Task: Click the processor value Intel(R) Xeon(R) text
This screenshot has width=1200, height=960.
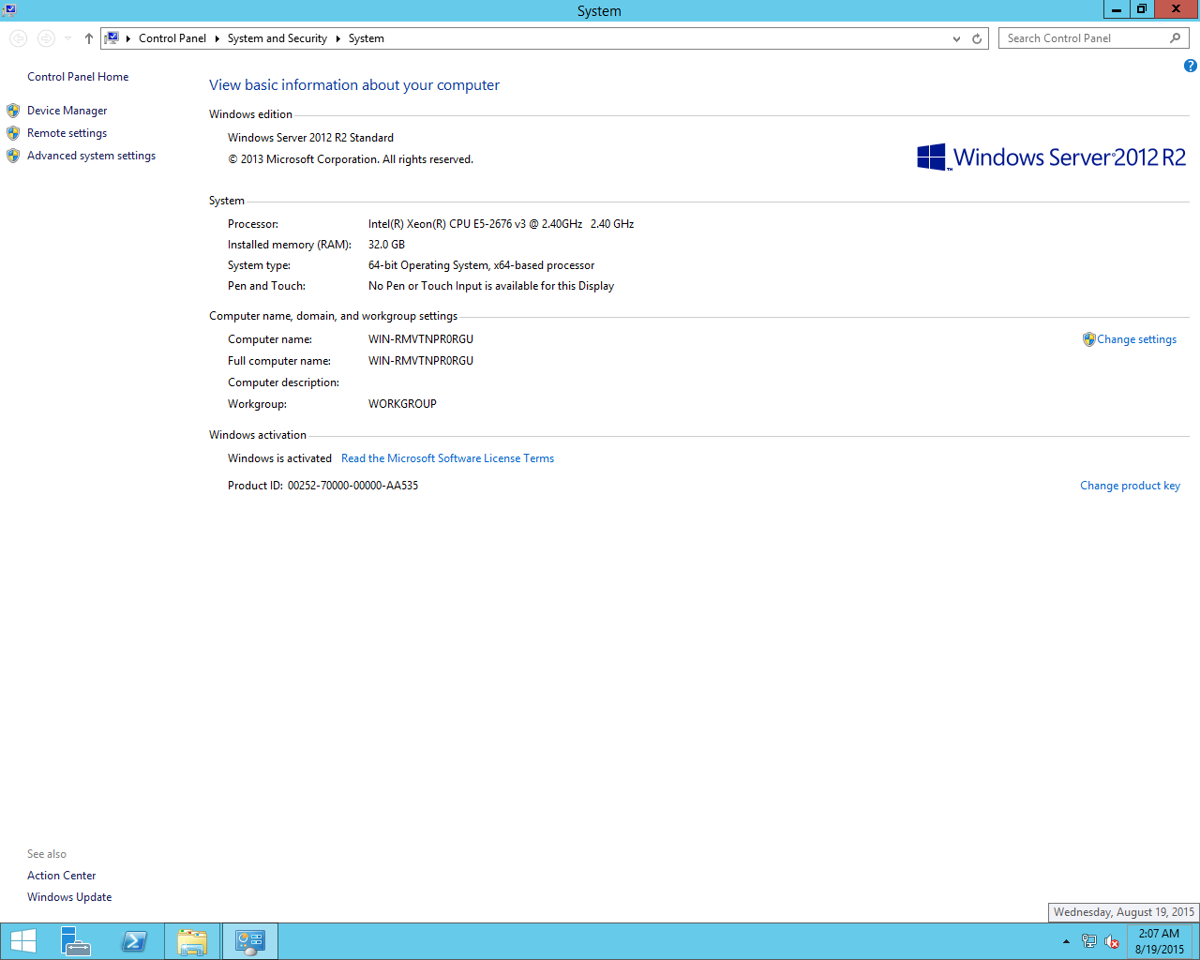Action: [x=501, y=224]
